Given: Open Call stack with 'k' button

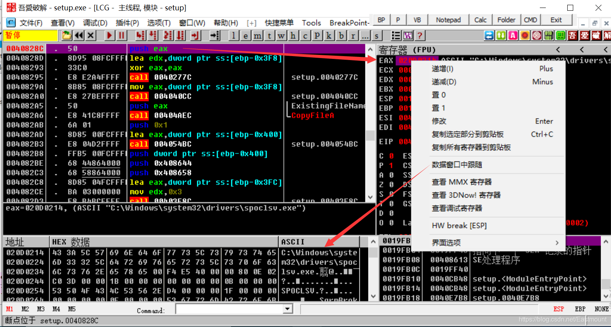Looking at the screenshot, I should pyautogui.click(x=329, y=35).
